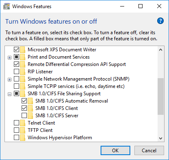Click Cancel to discard changes
This screenshot has width=169, height=160.
pos(149,151)
